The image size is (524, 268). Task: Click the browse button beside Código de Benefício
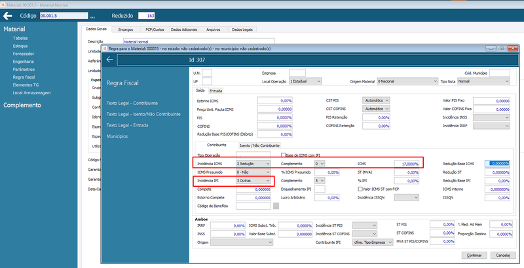276,206
